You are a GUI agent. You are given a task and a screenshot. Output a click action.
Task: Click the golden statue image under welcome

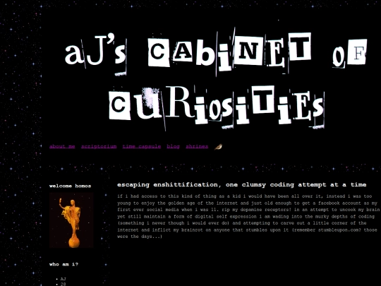point(71,220)
